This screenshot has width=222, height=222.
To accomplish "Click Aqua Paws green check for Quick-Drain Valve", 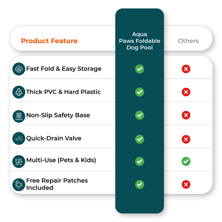I will tap(140, 139).
